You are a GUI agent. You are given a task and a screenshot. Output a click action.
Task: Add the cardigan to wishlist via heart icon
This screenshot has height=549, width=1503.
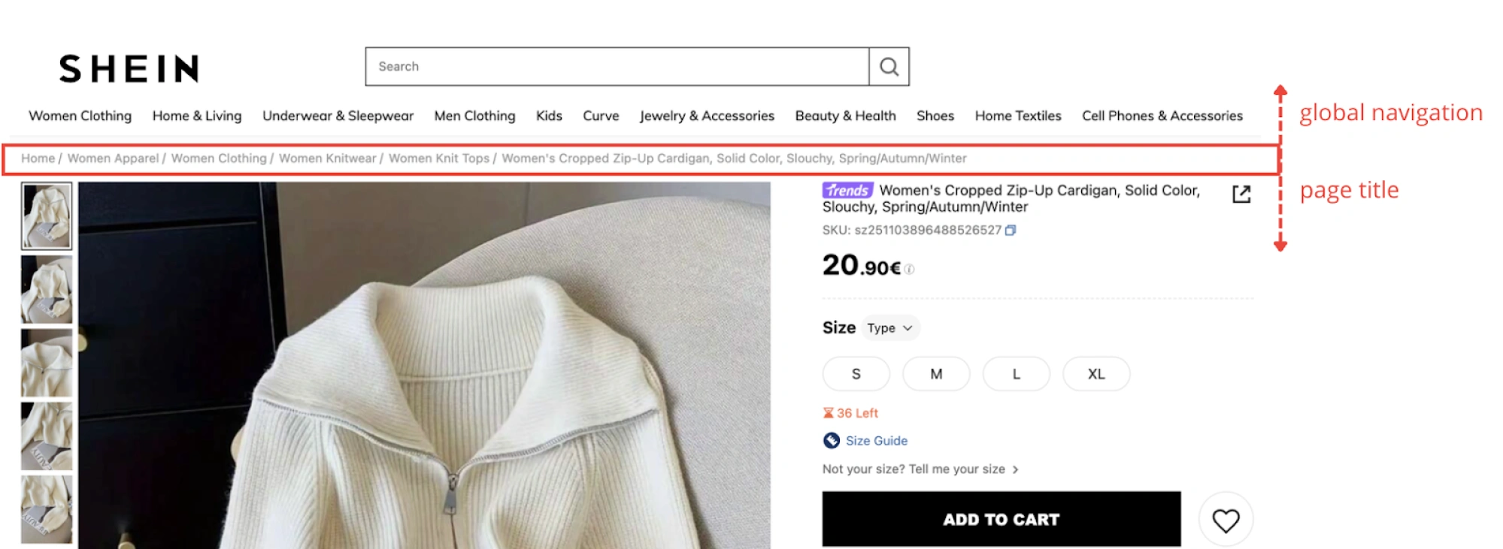click(1228, 519)
